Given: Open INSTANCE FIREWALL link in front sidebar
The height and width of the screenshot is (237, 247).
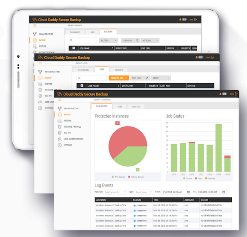Looking at the screenshot, I should click(72, 127).
